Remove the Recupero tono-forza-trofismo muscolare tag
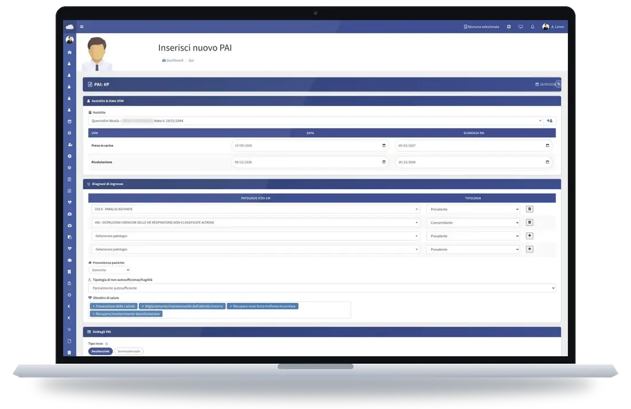 click(231, 306)
